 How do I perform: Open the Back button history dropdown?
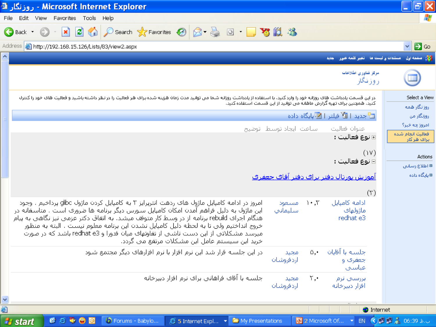(33, 32)
